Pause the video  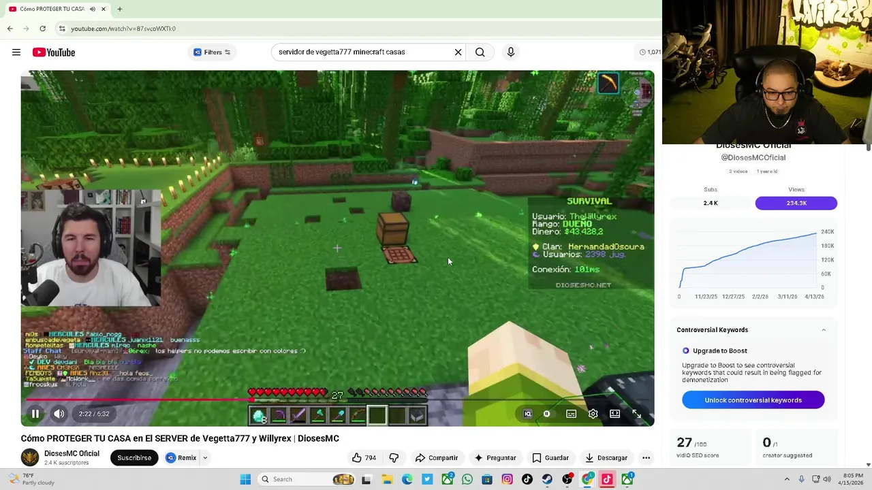(x=35, y=414)
